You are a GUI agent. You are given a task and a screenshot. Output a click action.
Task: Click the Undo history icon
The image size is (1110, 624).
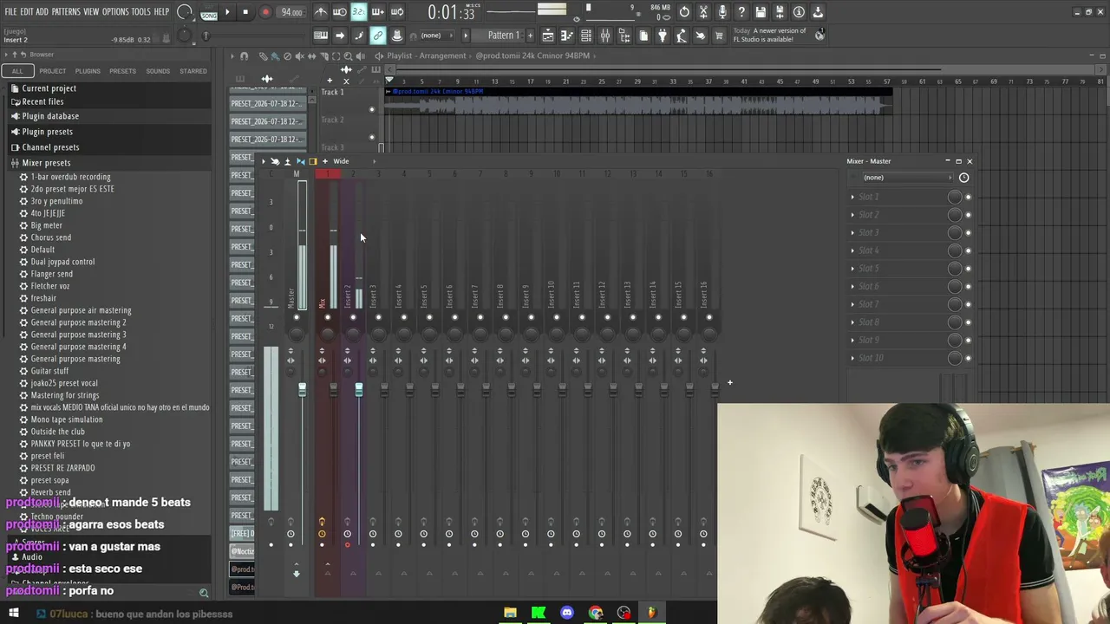click(684, 12)
